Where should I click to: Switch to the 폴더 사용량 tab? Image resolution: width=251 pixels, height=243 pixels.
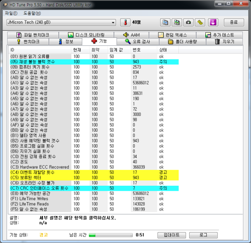182,42
